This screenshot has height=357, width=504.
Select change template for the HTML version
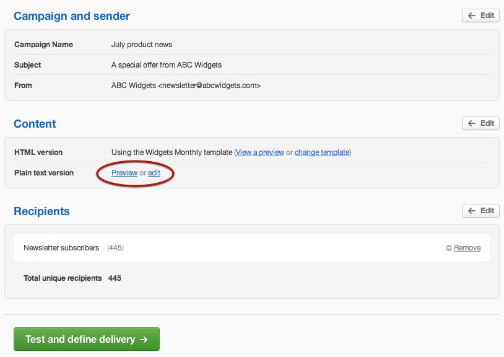click(322, 152)
